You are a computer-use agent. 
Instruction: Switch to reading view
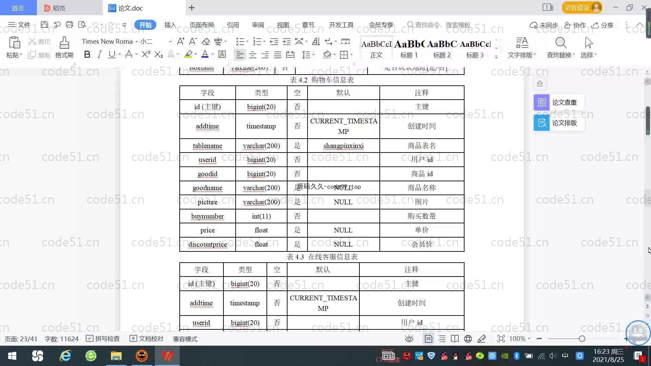coord(455,339)
